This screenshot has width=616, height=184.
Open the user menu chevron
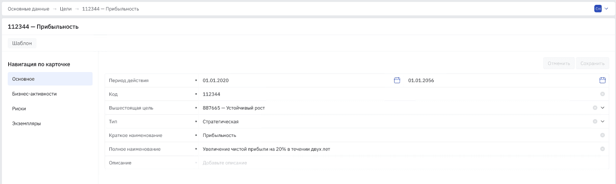point(606,9)
